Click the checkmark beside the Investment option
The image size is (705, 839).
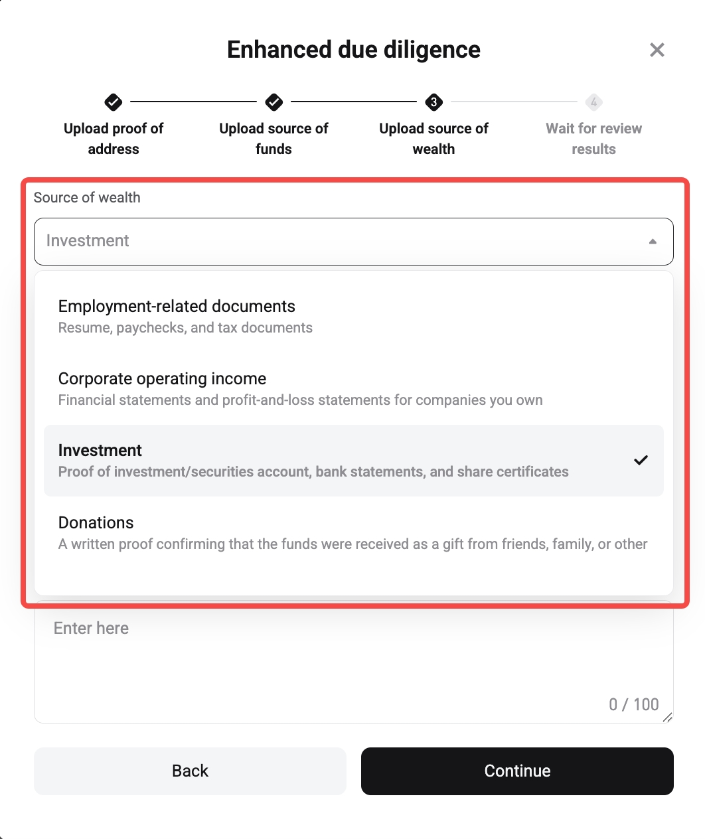point(641,460)
